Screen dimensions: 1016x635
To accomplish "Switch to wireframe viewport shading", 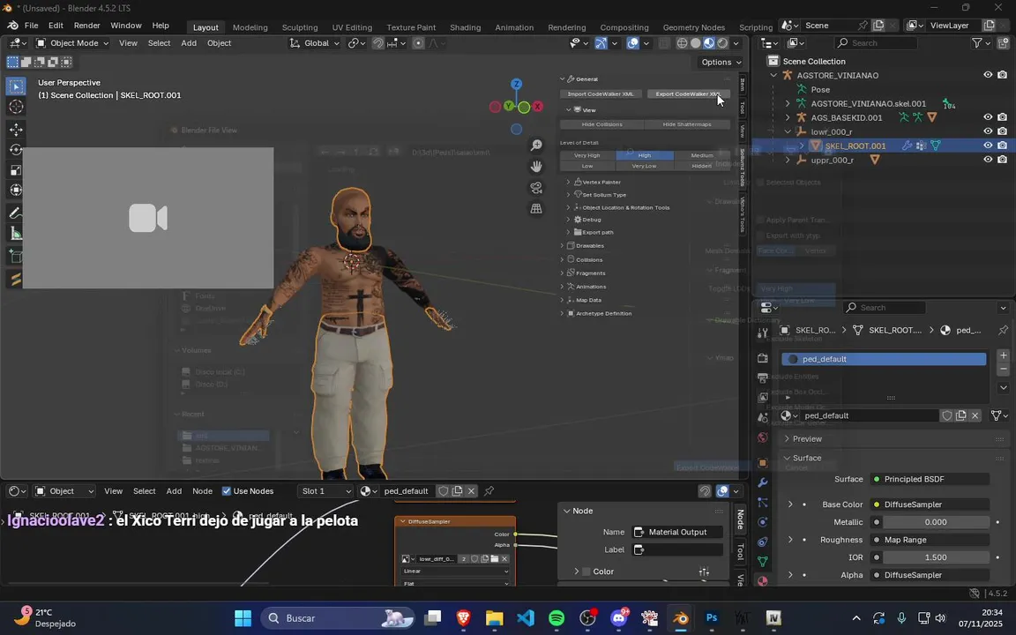I will pos(683,42).
